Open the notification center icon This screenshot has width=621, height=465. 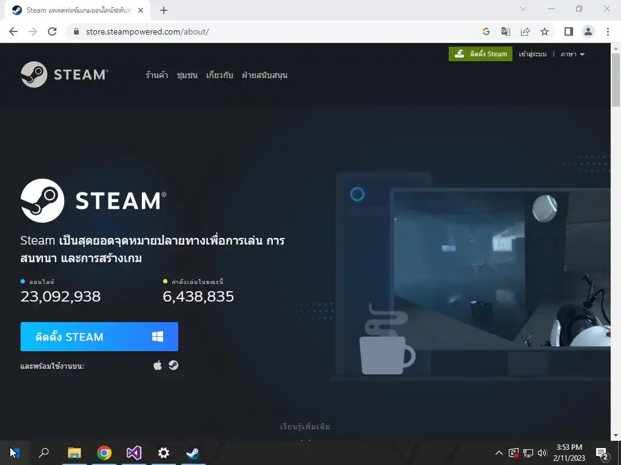pos(602,453)
